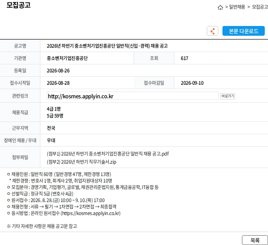Click the 장애인 채용 / 우대 label
The height and width of the screenshot is (245, 268).
point(20,140)
